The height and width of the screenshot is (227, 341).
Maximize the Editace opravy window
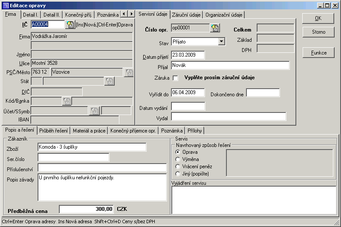(327, 6)
